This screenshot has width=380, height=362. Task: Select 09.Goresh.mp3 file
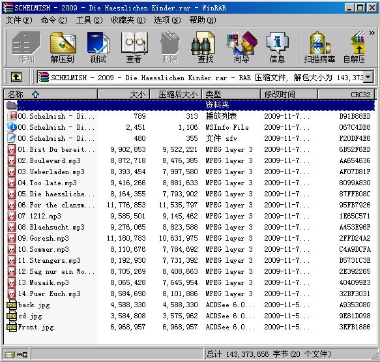pyautogui.click(x=44, y=238)
